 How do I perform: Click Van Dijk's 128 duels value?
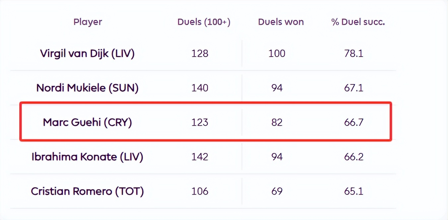[x=200, y=53]
